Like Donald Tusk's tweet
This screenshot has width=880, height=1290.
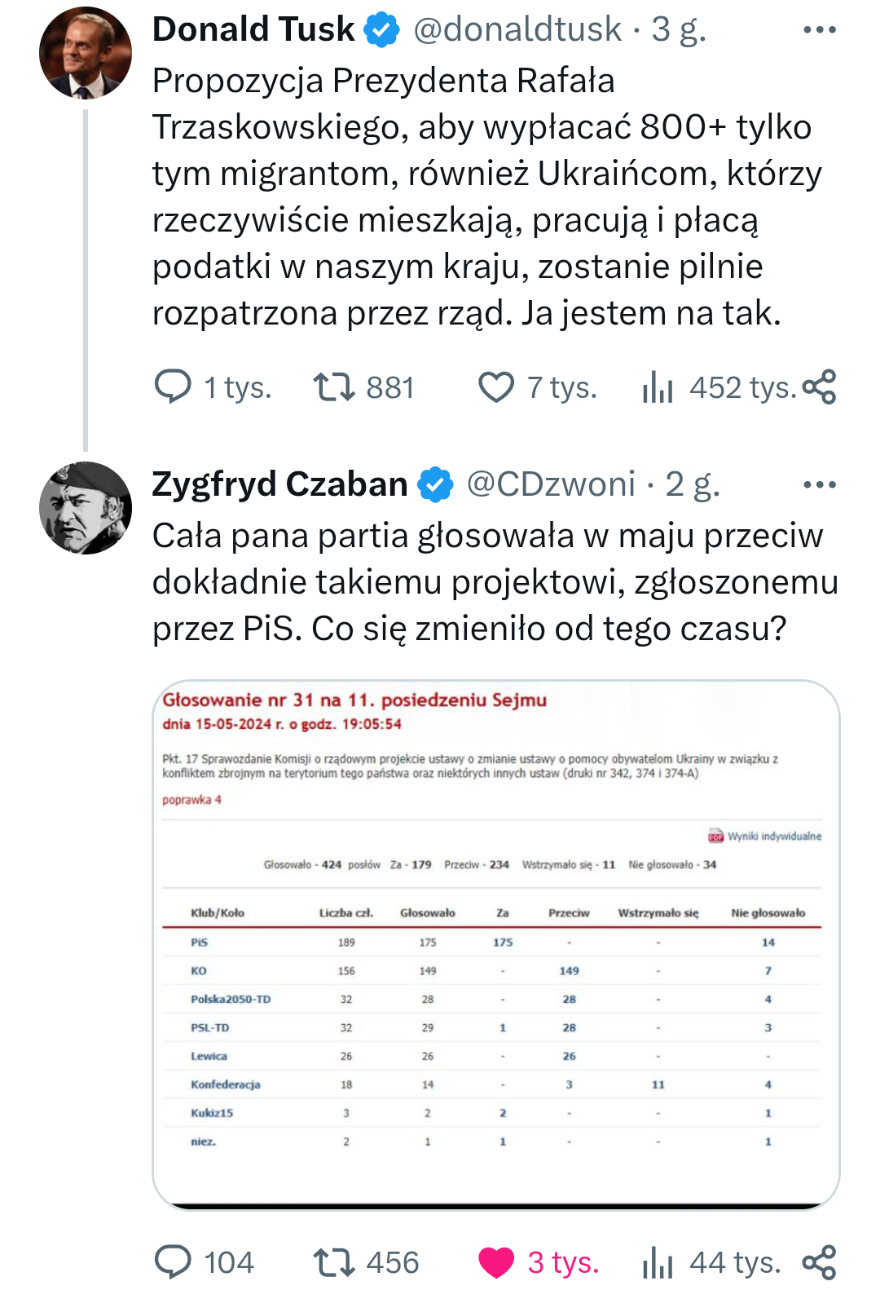(x=496, y=387)
